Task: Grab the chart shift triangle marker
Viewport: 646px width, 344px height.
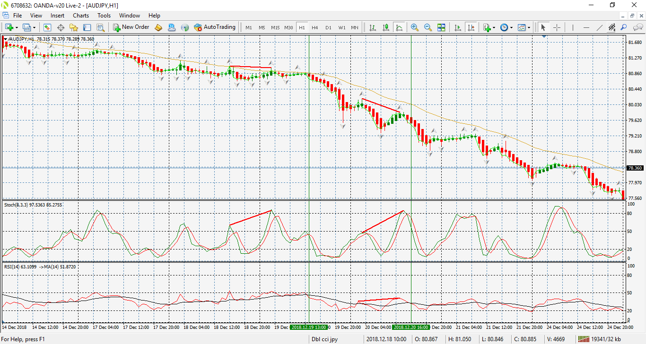Action: pyautogui.click(x=545, y=36)
